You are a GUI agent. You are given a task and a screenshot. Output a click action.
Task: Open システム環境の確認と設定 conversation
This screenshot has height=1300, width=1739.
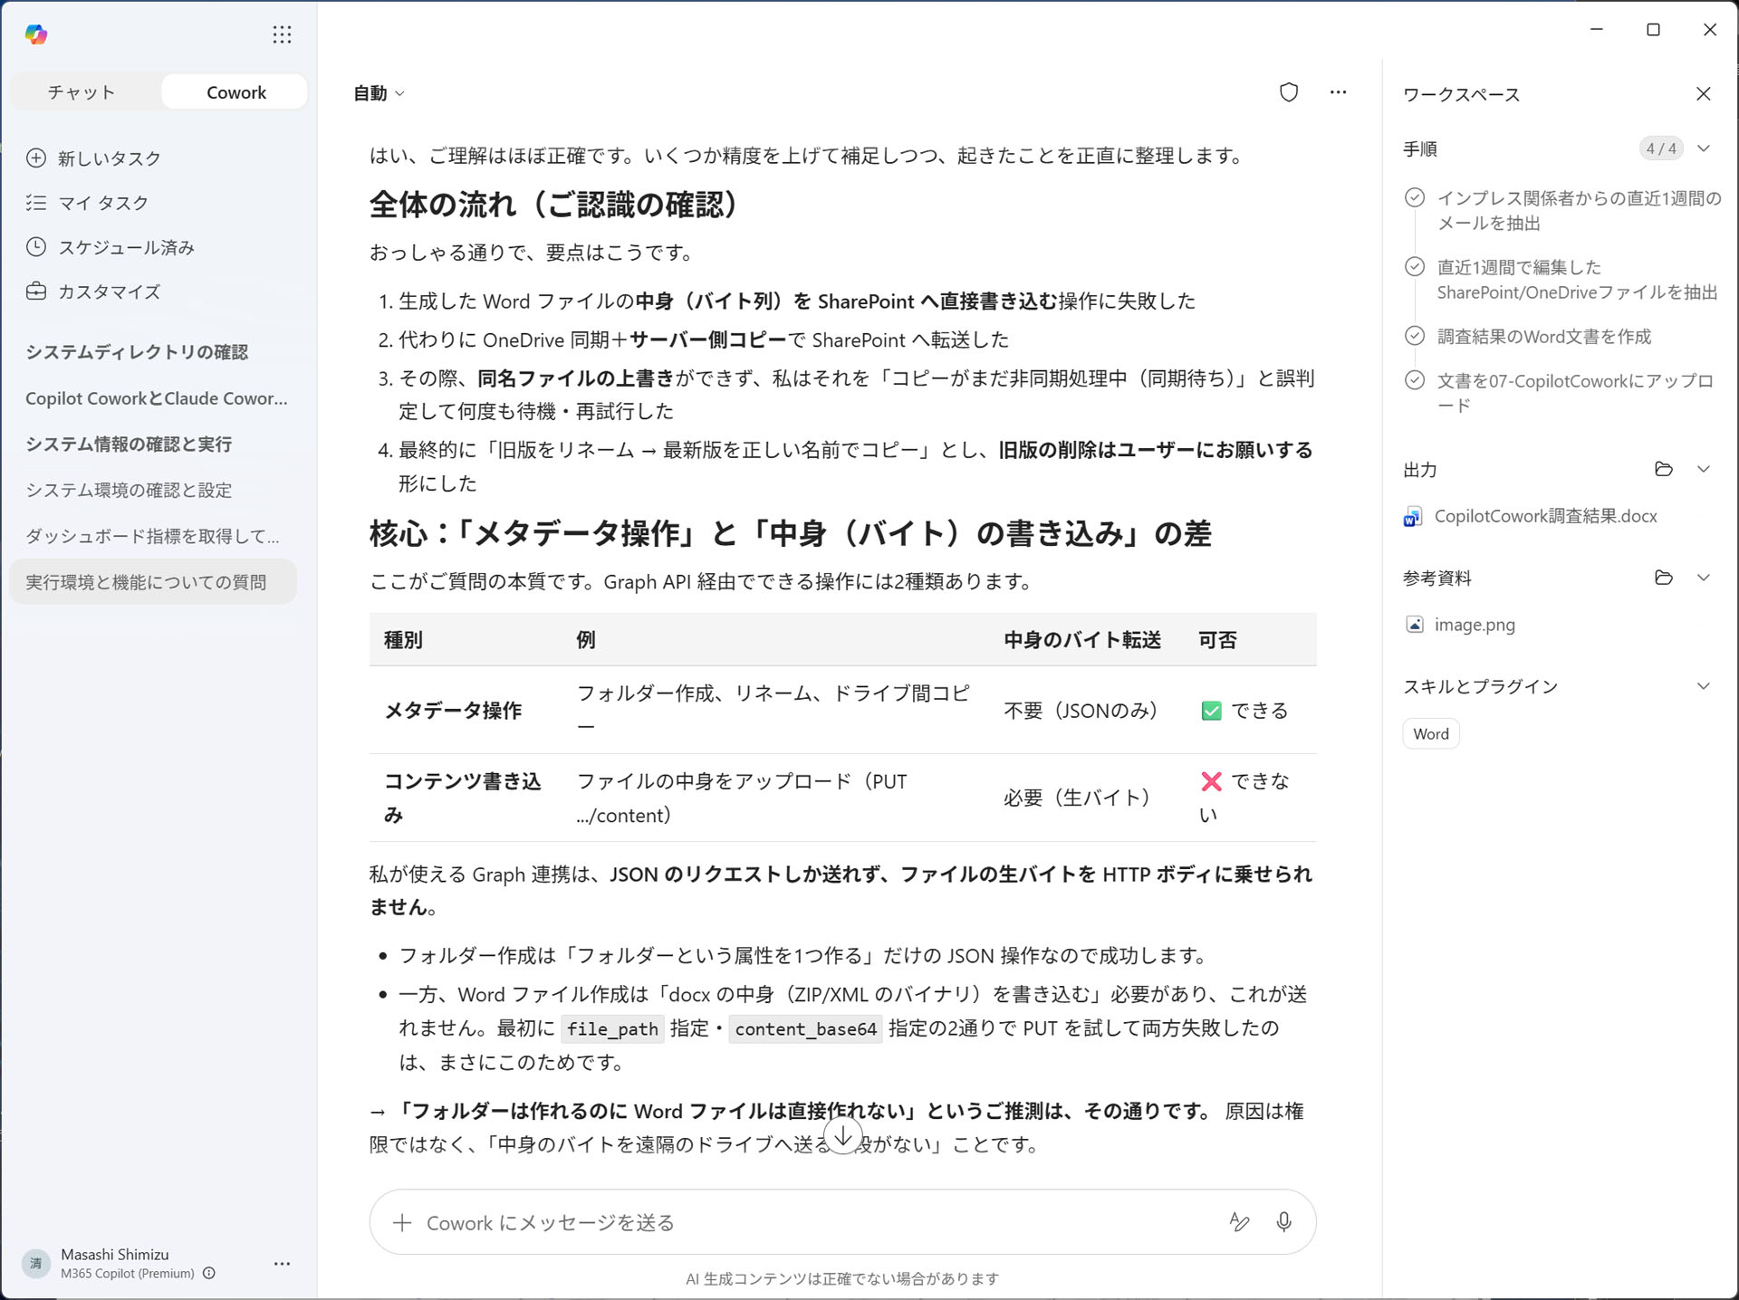coord(129,491)
